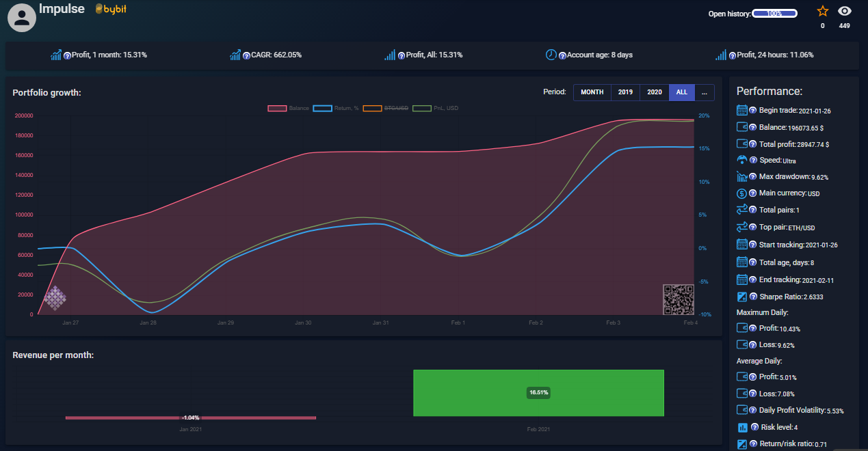
Task: Click the user profile avatar
Action: (22, 17)
